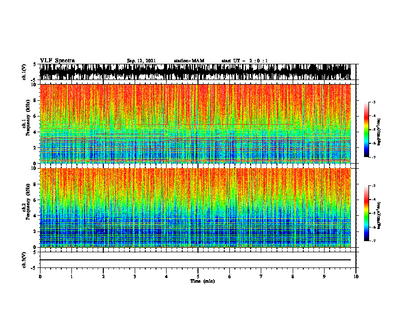Click time axis tick label "10" at right end
401x310 pixels.
coord(356,277)
